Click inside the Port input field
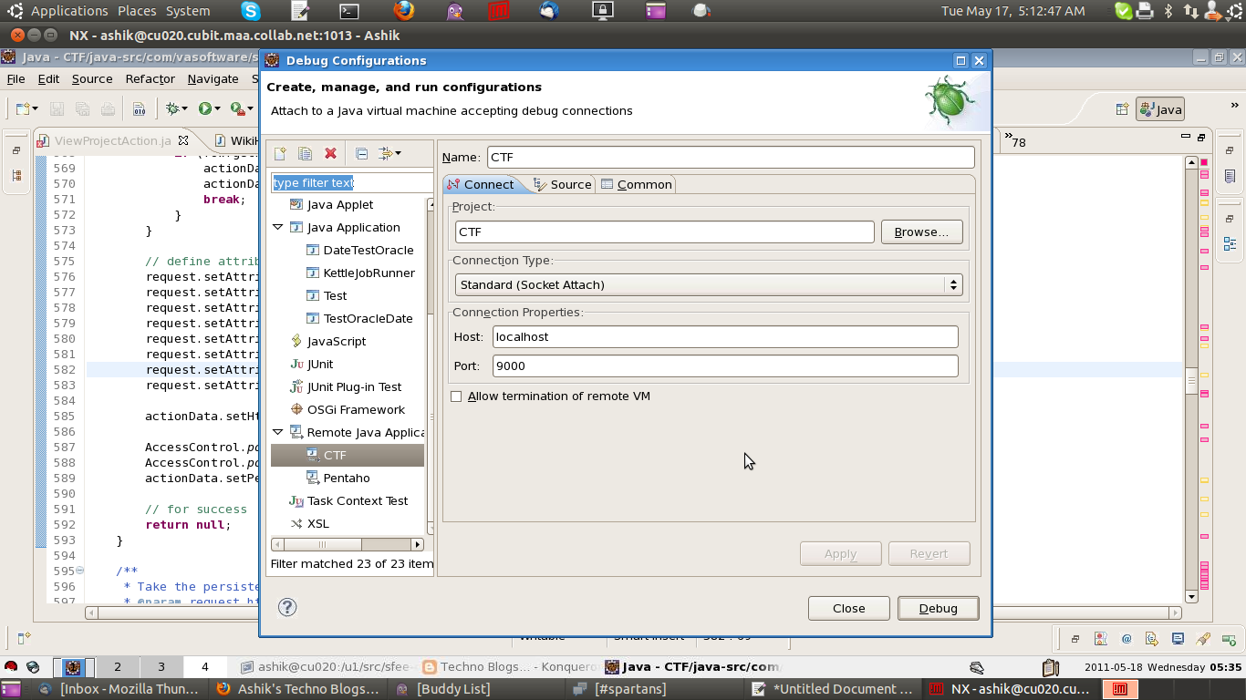Viewport: 1246px width, 700px height. point(725,365)
